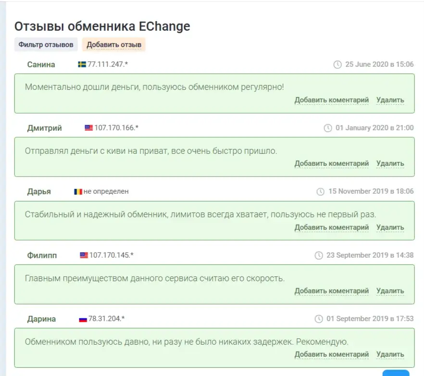
Task: Add comment to Дарина's review
Action: point(332,354)
